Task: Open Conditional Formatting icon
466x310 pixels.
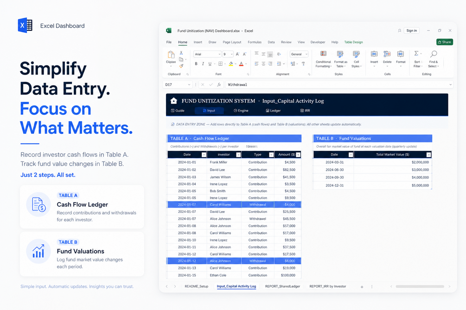Action: pyautogui.click(x=323, y=54)
